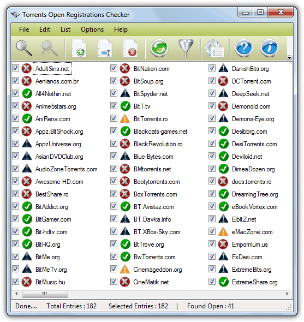
Task: Click the green check icon beside ExtremeShare.org
Action: pyautogui.click(x=223, y=282)
